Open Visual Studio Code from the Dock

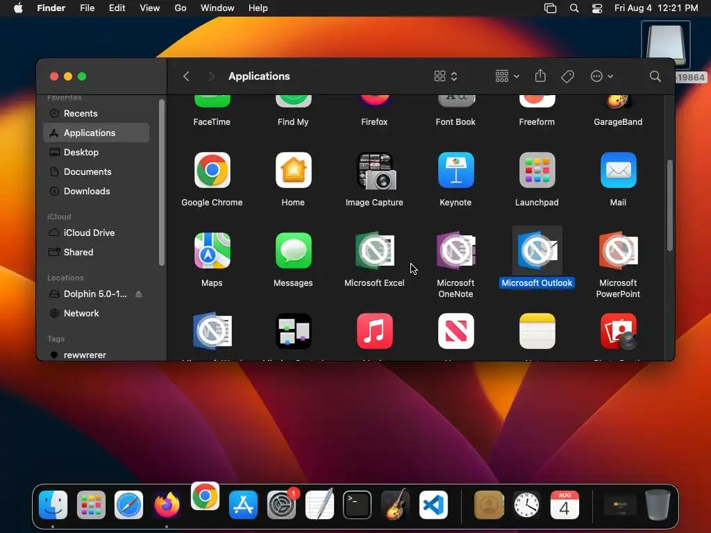(433, 505)
